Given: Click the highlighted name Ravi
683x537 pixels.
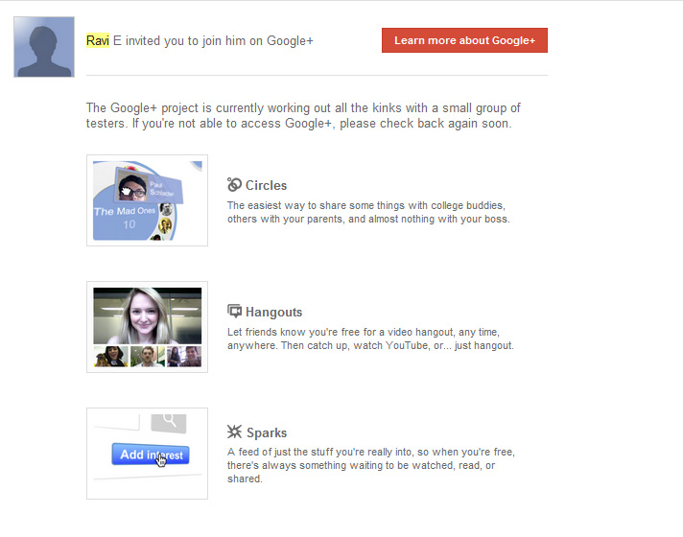Looking at the screenshot, I should (x=97, y=41).
